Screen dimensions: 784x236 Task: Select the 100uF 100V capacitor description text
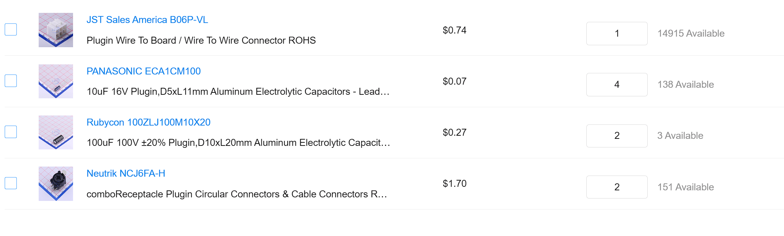(x=238, y=143)
